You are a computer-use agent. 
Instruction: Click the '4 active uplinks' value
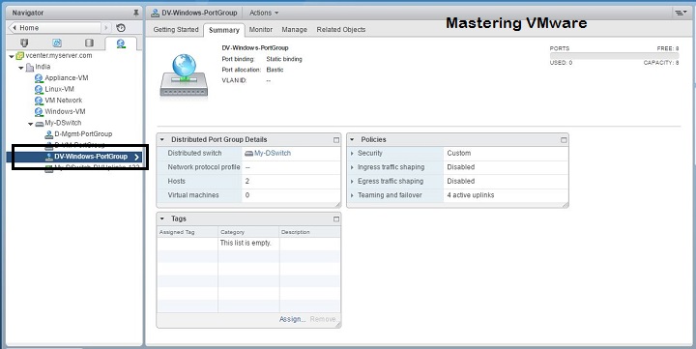pos(471,195)
